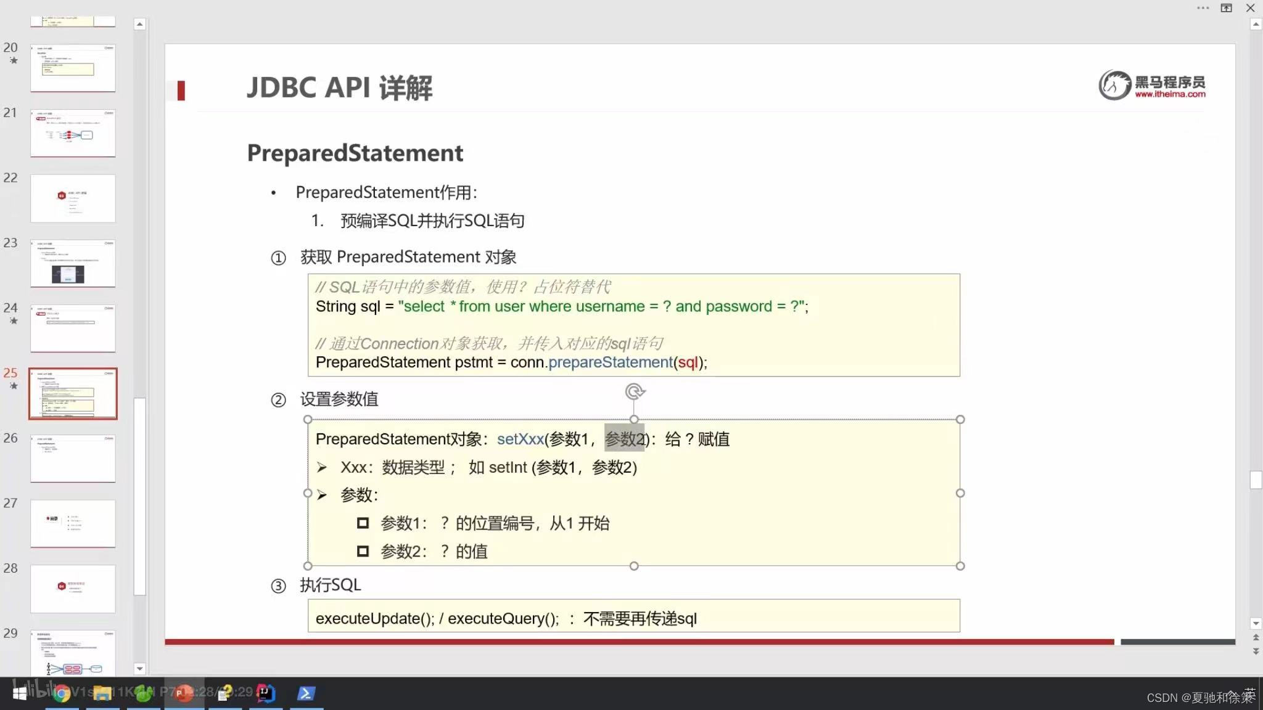This screenshot has width=1263, height=710.
Task: Click the rotation handle above the selected text box
Action: click(635, 391)
